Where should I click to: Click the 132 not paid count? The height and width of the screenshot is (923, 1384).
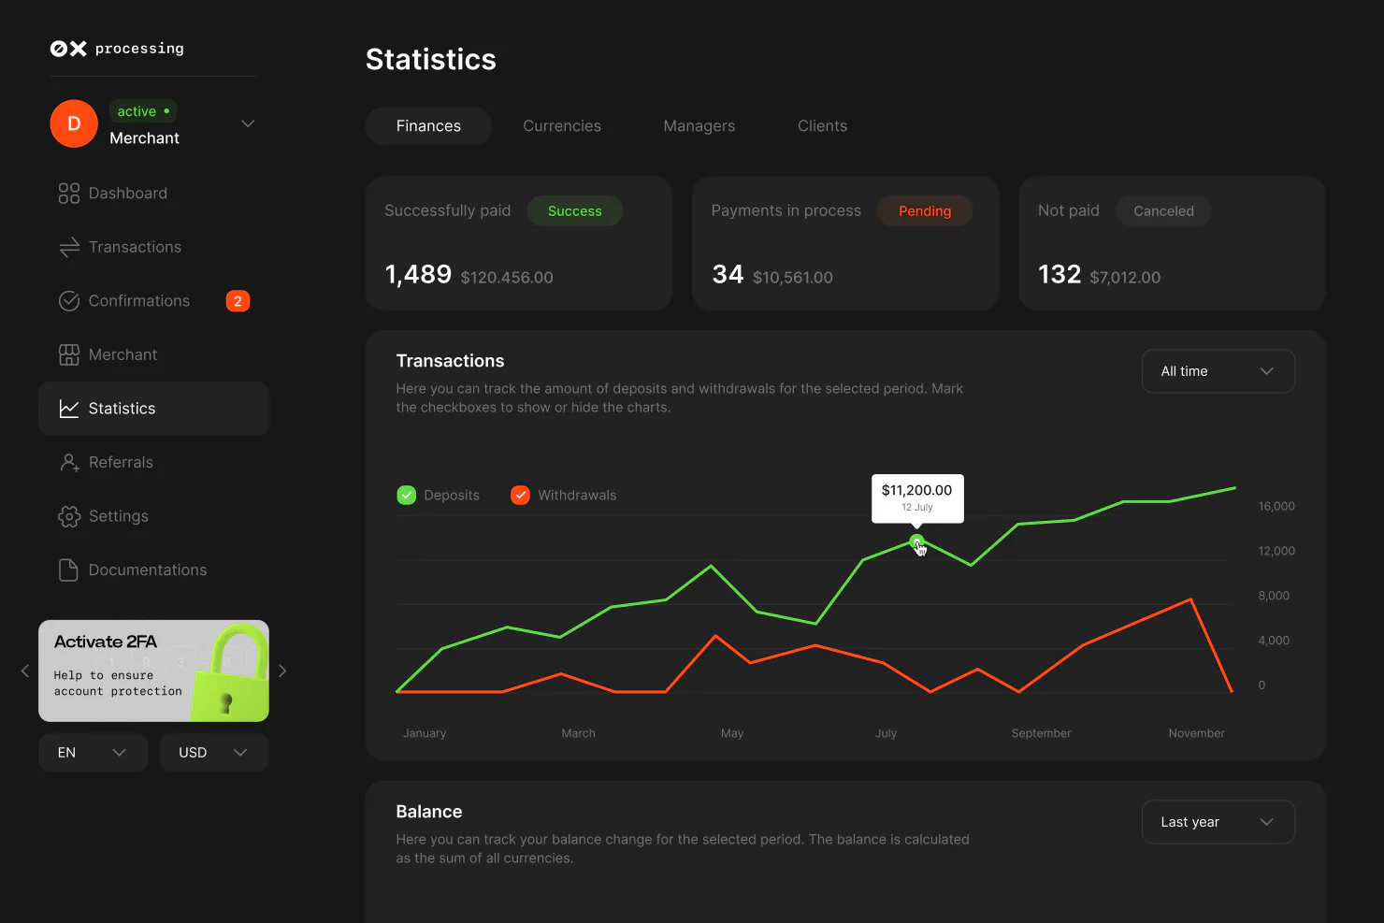point(1060,274)
